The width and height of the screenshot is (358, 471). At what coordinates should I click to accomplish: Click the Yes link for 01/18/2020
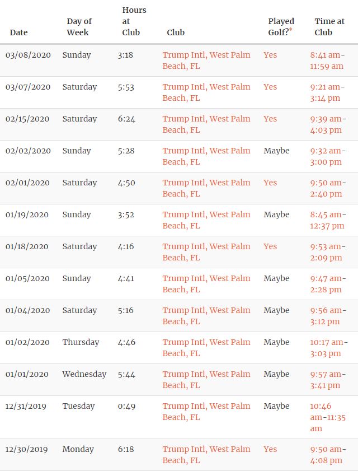[x=270, y=246]
